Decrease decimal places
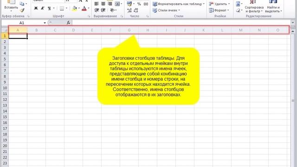297x167 pixels. [x=136, y=10]
